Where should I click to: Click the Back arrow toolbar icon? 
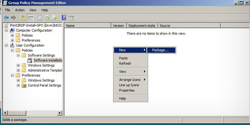point(6,18)
